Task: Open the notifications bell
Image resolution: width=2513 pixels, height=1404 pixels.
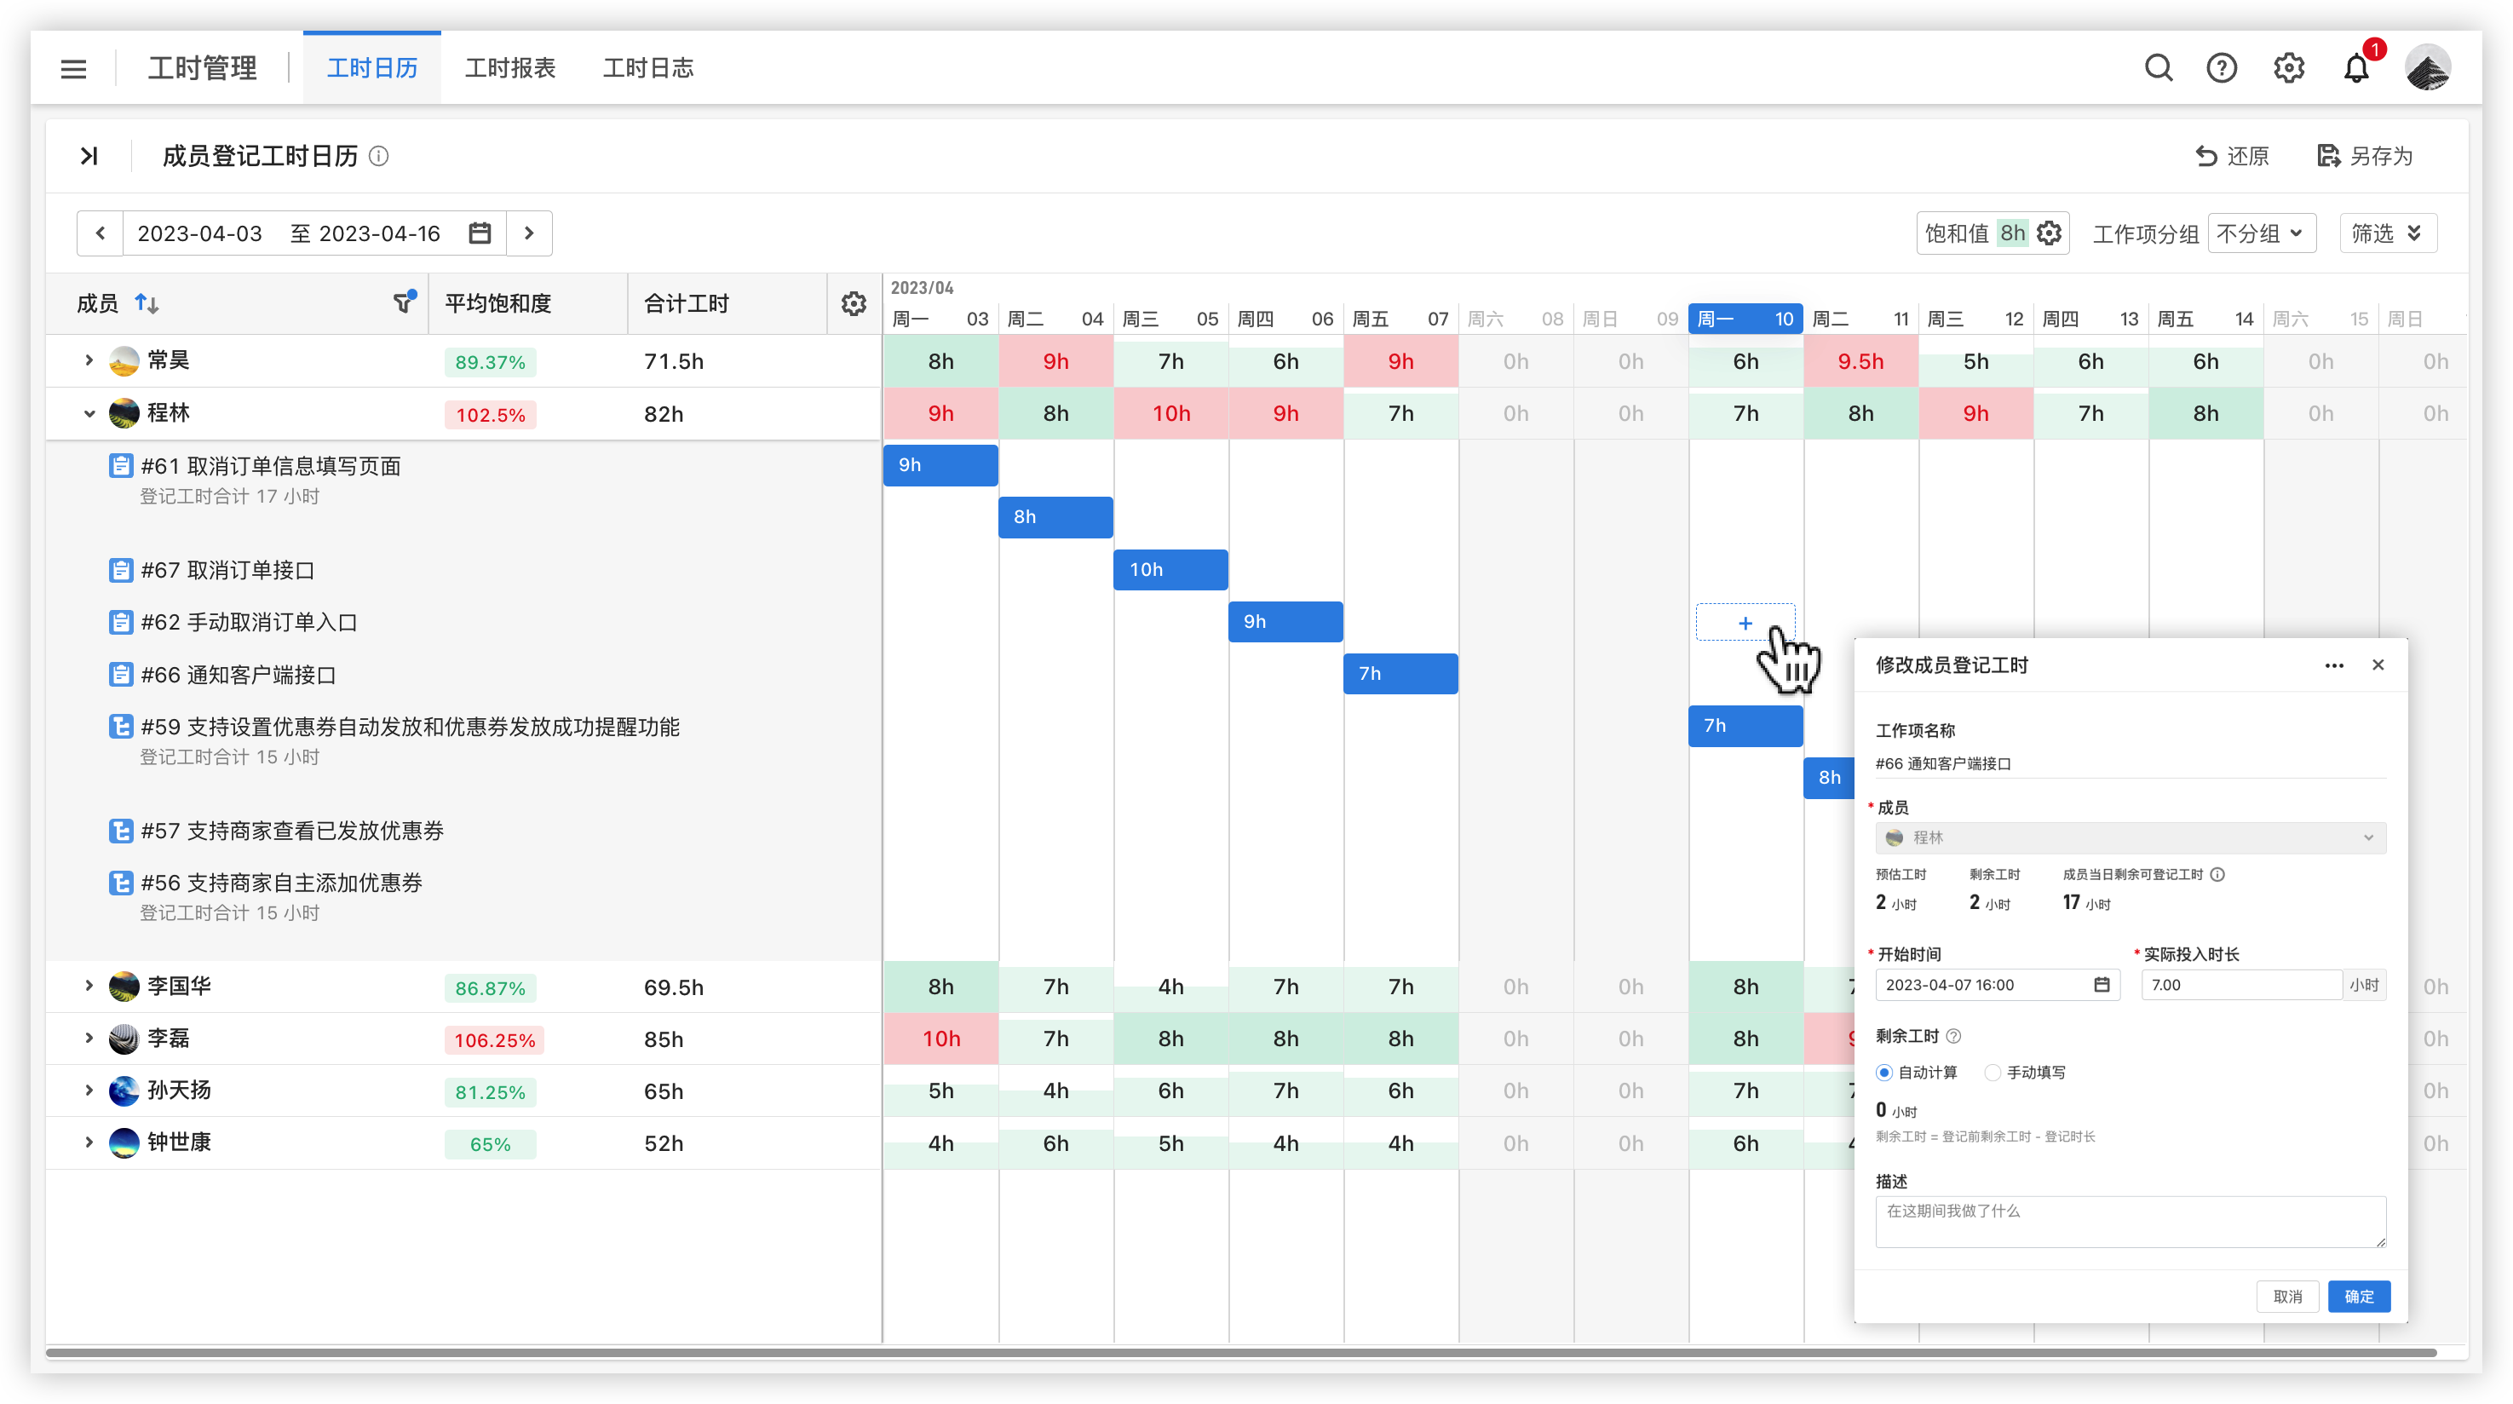Action: coord(2357,68)
